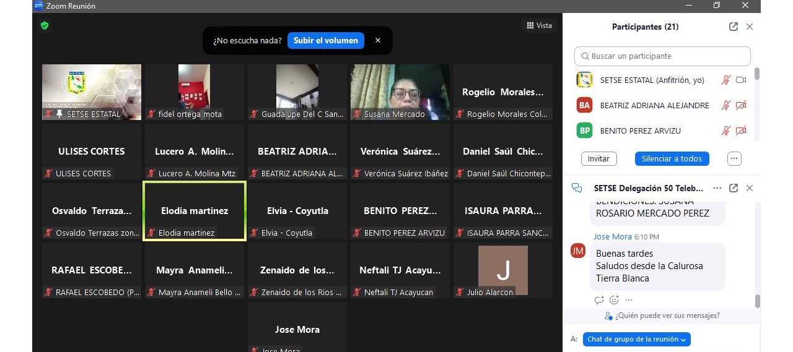This screenshot has height=352, width=793.
Task: Click the green encryption shield icon
Action: [x=45, y=25]
